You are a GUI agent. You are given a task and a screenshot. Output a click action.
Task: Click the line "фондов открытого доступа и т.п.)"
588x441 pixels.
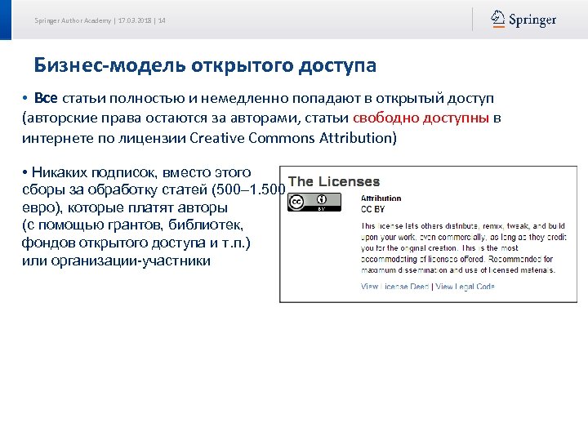pos(136,243)
